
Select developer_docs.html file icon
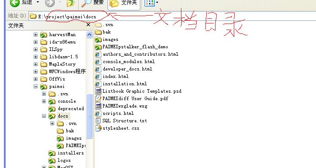tap(98, 69)
